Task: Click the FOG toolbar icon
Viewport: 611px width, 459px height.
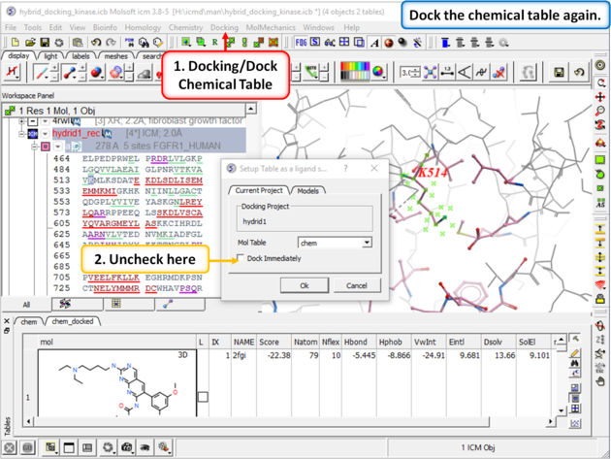Action: point(302,43)
